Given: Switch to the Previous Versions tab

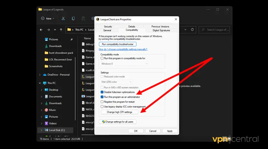Looking at the screenshot, I should point(160,27).
